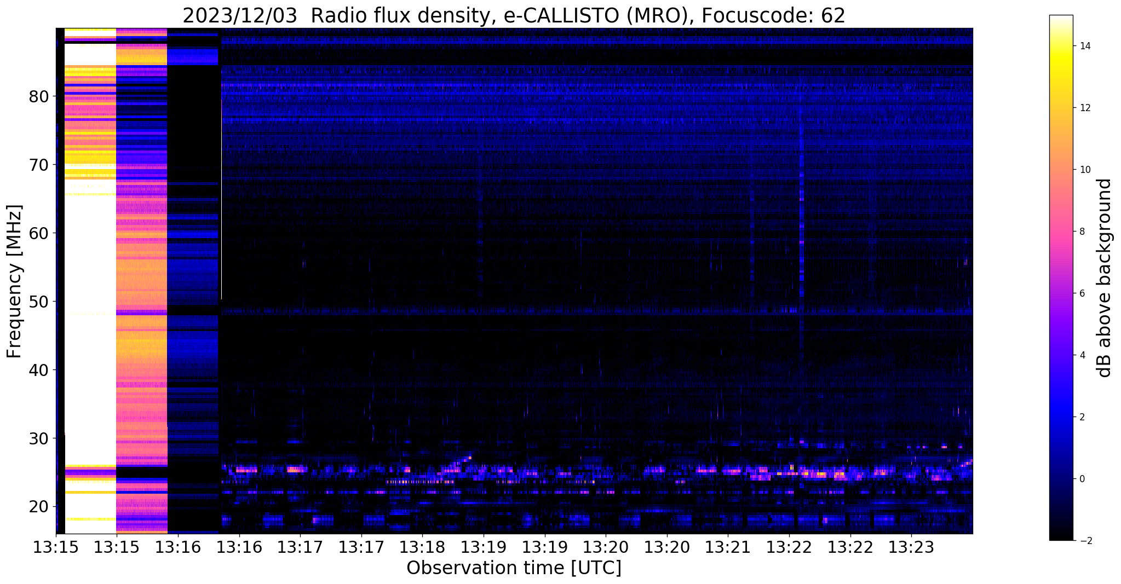Select the 20 MHz frequency tick label

39,507
